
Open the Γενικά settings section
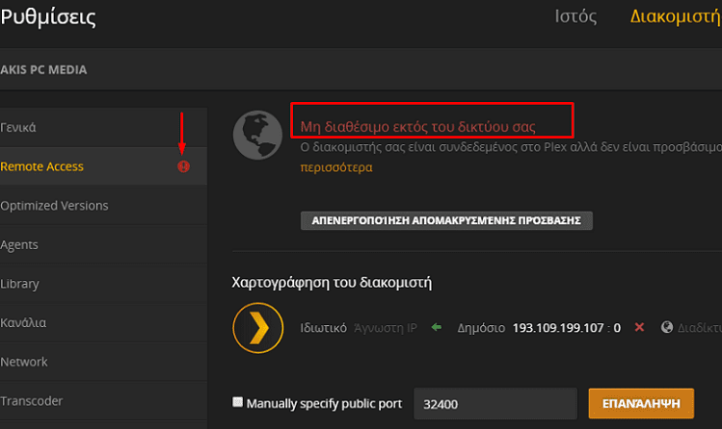pos(103,127)
